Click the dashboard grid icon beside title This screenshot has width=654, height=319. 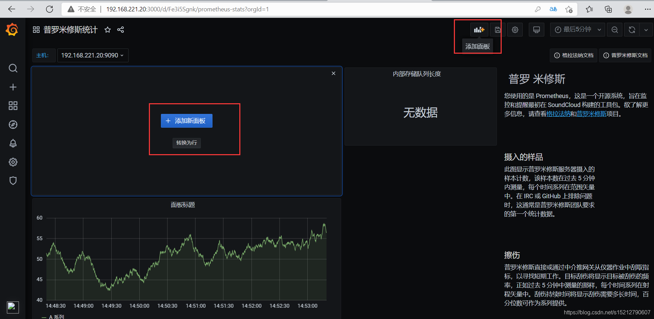tap(36, 30)
